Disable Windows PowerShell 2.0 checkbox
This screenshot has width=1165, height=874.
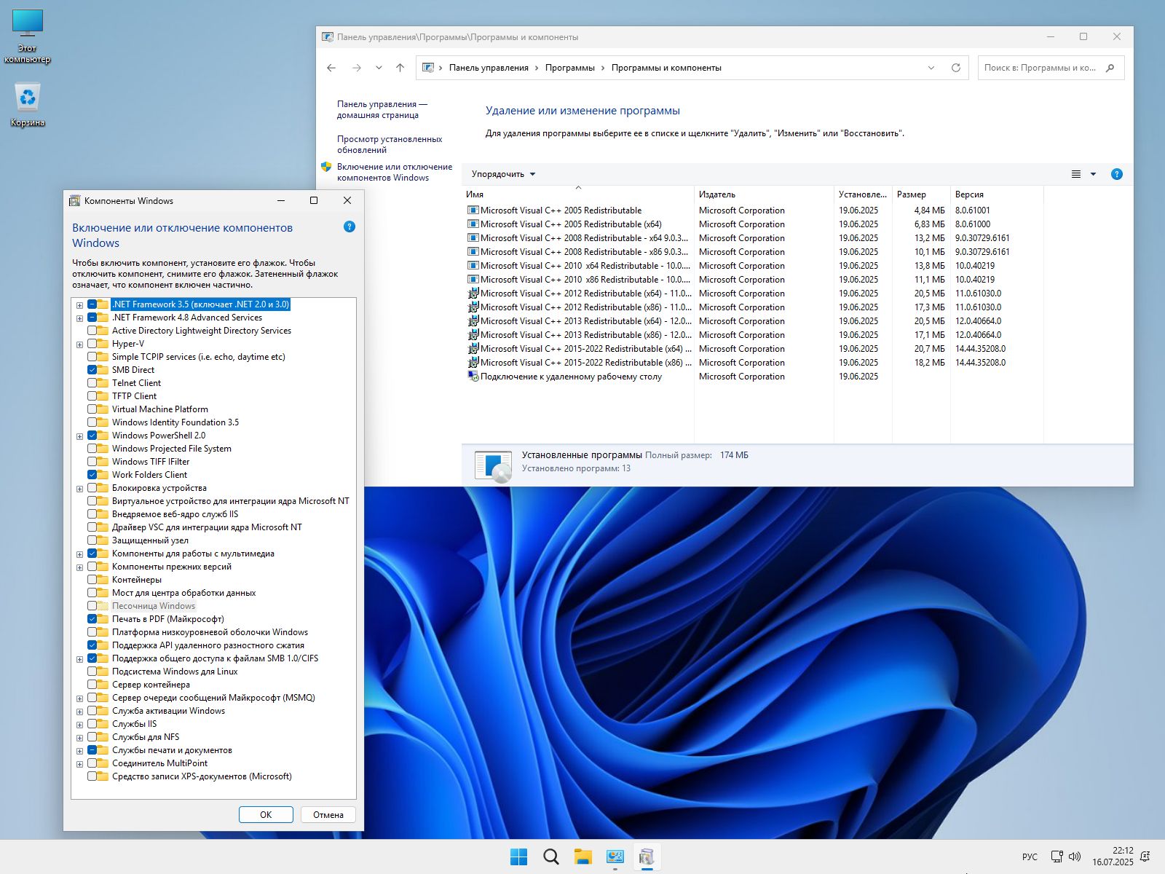pos(92,436)
